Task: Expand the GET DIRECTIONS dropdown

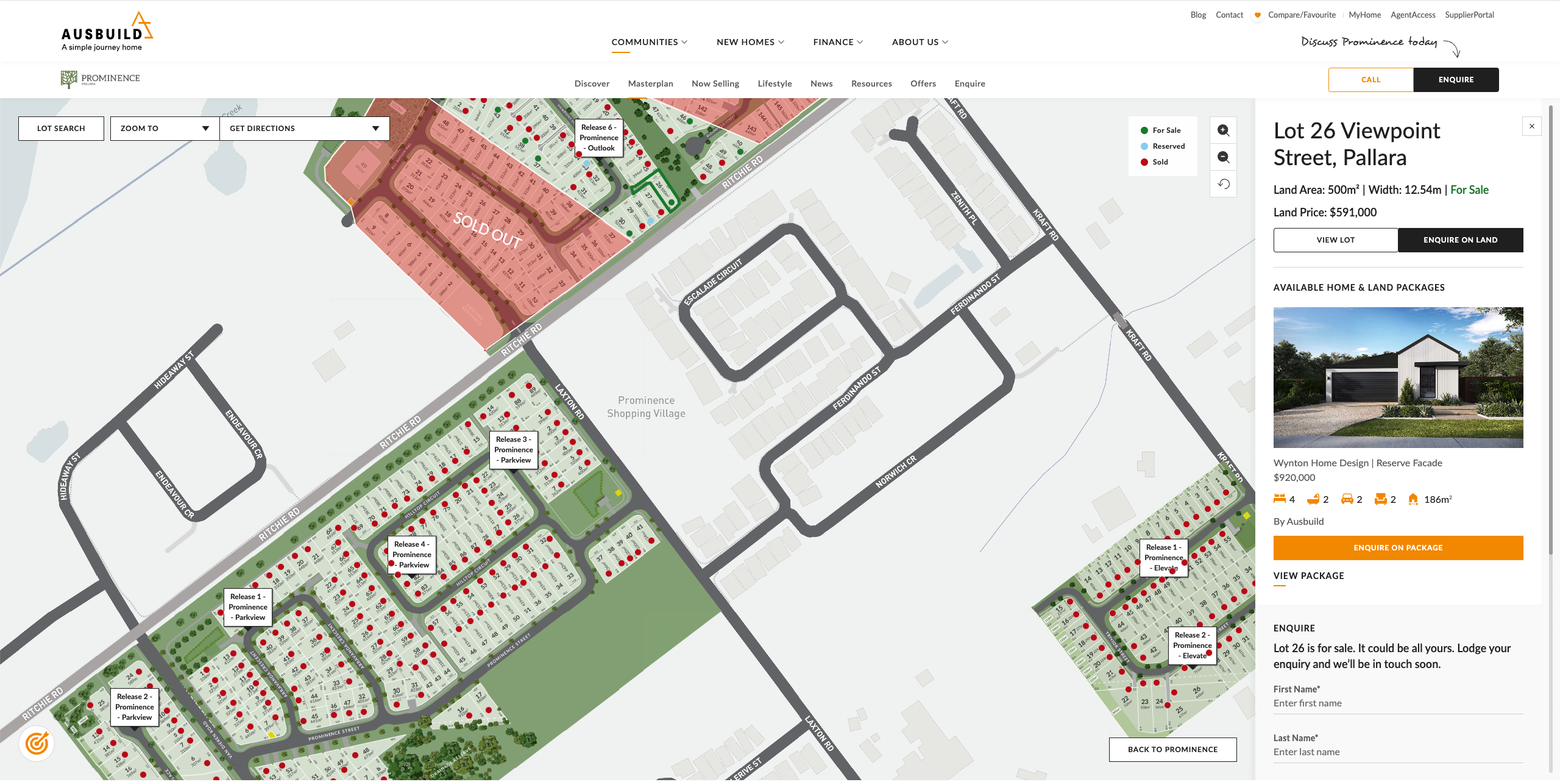Action: click(304, 129)
